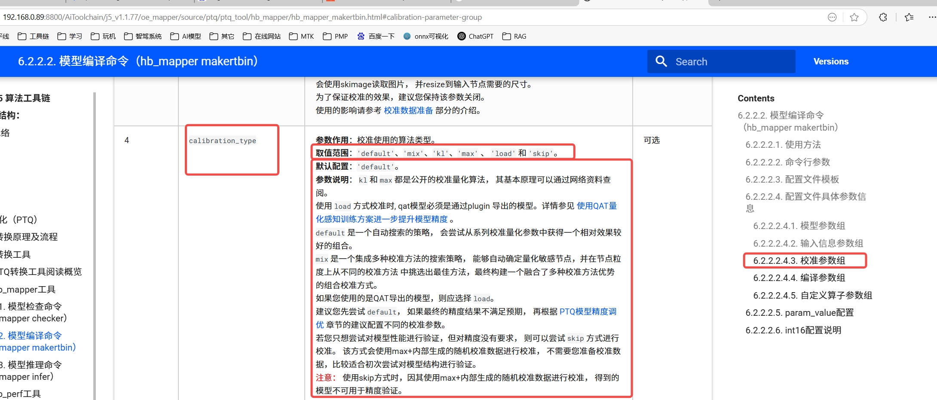Go to 6.2.2.2.4.3. 校准参数组 in Contents

point(799,261)
